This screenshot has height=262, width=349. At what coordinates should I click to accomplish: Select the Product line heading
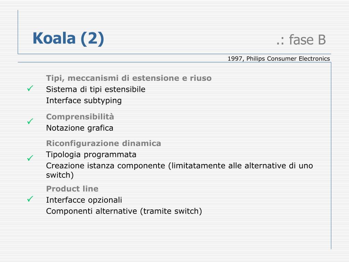tap(72, 189)
